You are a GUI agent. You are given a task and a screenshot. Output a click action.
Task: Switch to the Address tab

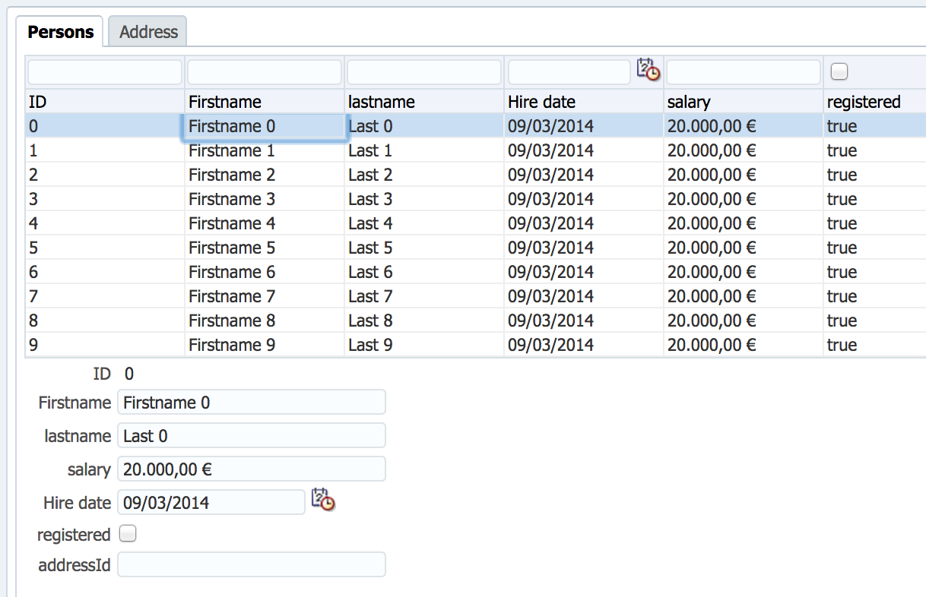click(148, 32)
